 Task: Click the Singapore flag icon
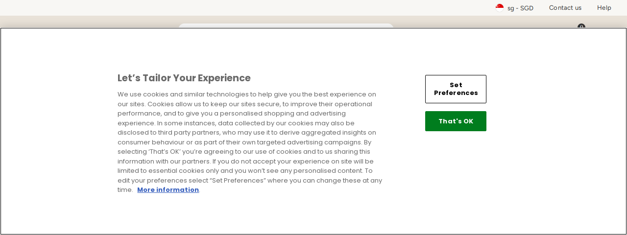click(x=500, y=8)
